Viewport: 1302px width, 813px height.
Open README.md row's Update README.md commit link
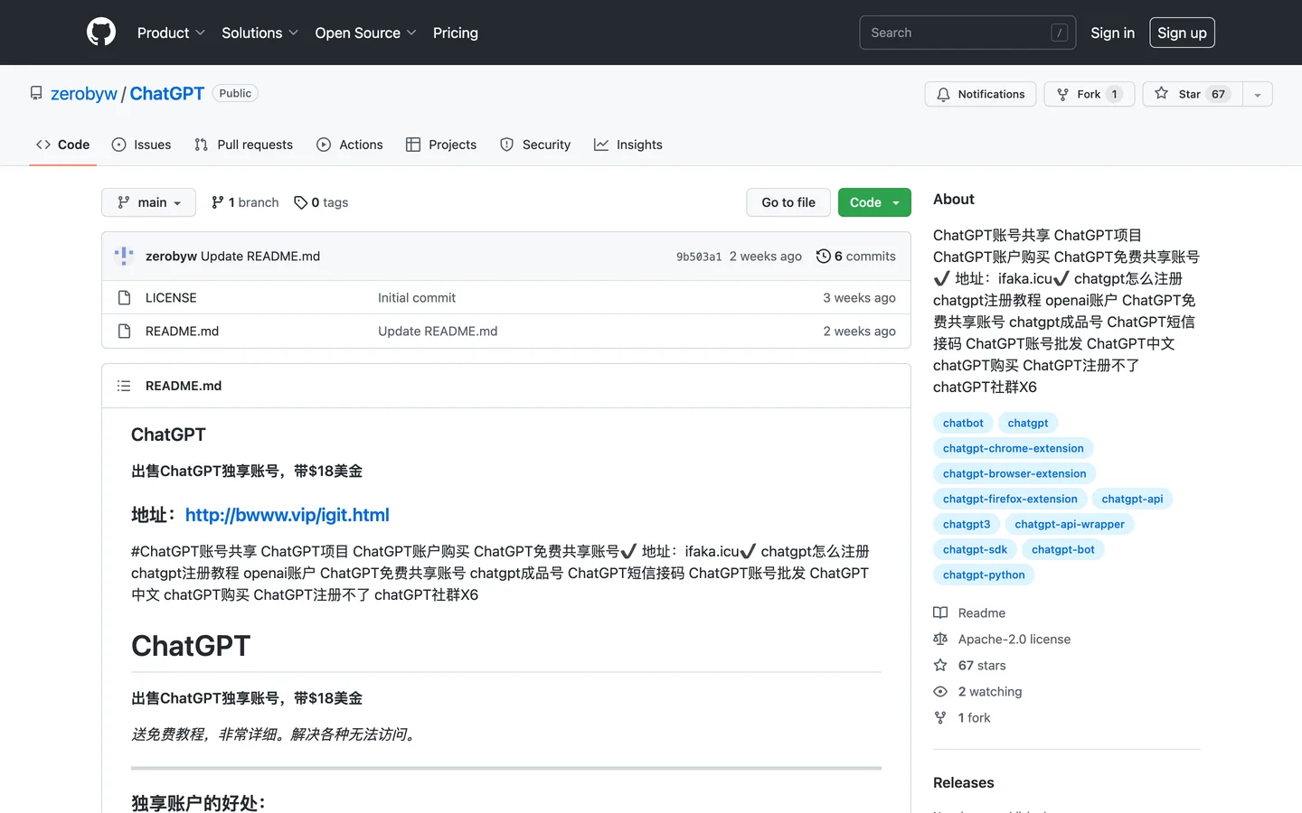tap(438, 331)
